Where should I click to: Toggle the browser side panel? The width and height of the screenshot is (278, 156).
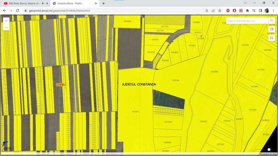click(260, 11)
